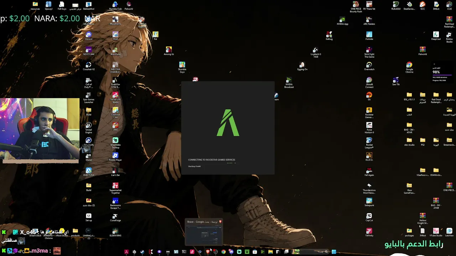
Task: Open the Forza Horizon 6 shortcut
Action: 369,128
